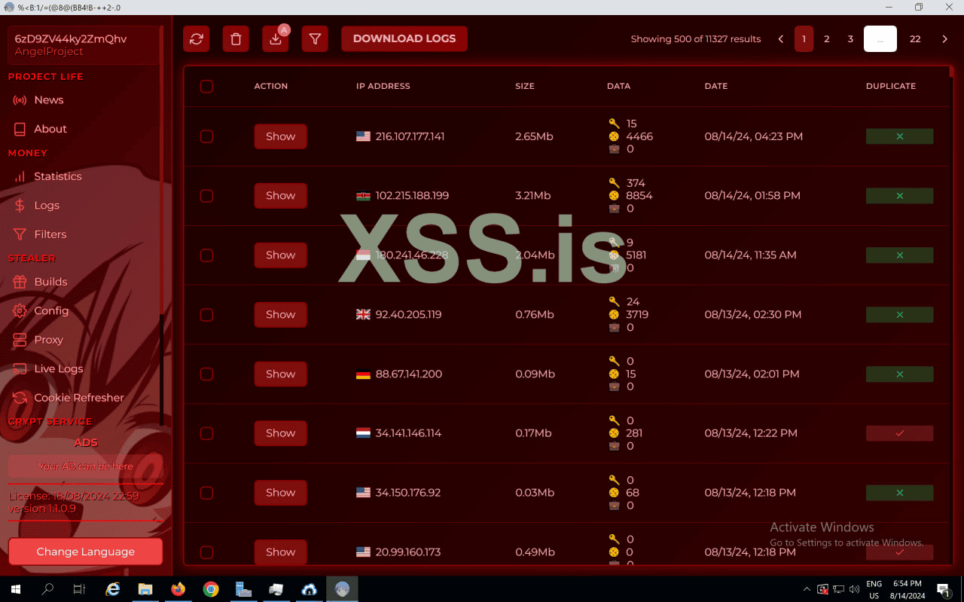Click Show for 34.141.146.114
Image resolution: width=964 pixels, height=602 pixels.
tap(280, 433)
